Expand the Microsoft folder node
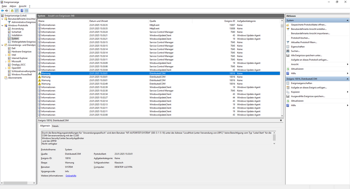 (6, 62)
